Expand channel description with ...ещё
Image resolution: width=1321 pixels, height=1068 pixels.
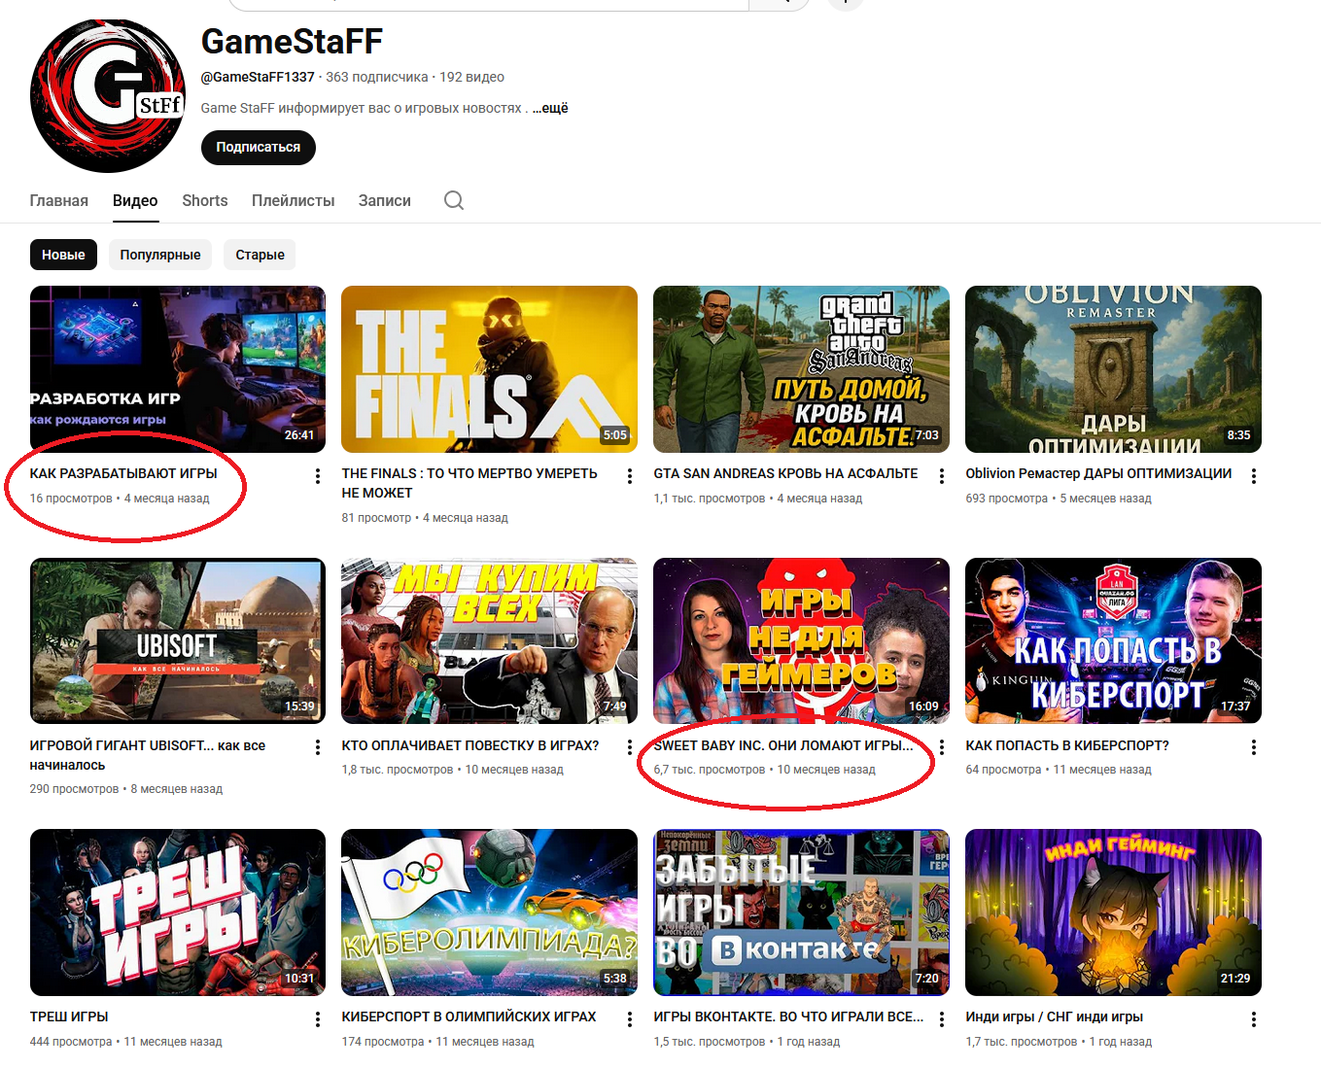[550, 108]
